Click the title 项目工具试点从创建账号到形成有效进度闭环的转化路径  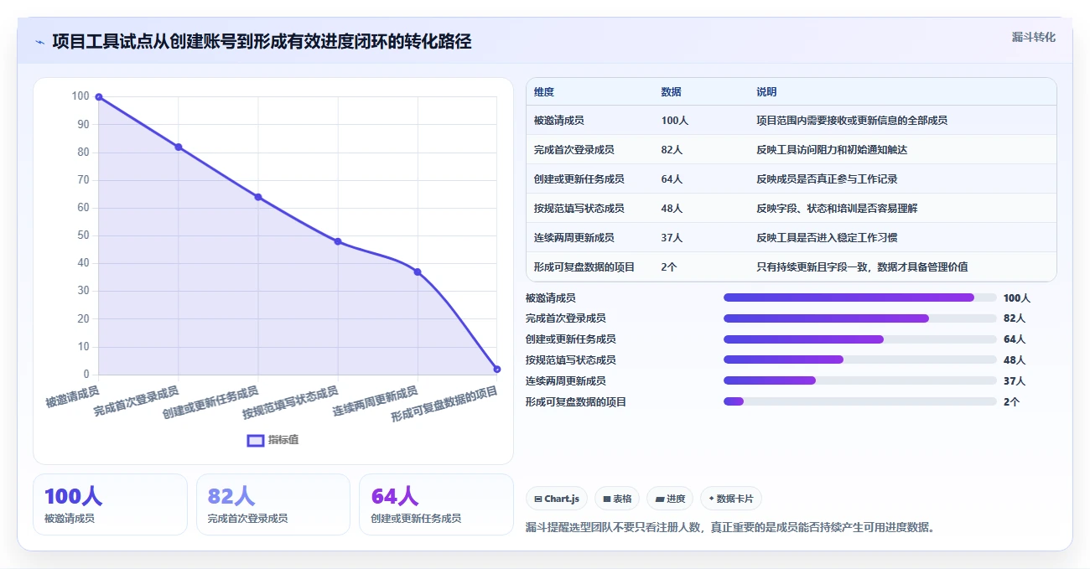click(x=262, y=42)
